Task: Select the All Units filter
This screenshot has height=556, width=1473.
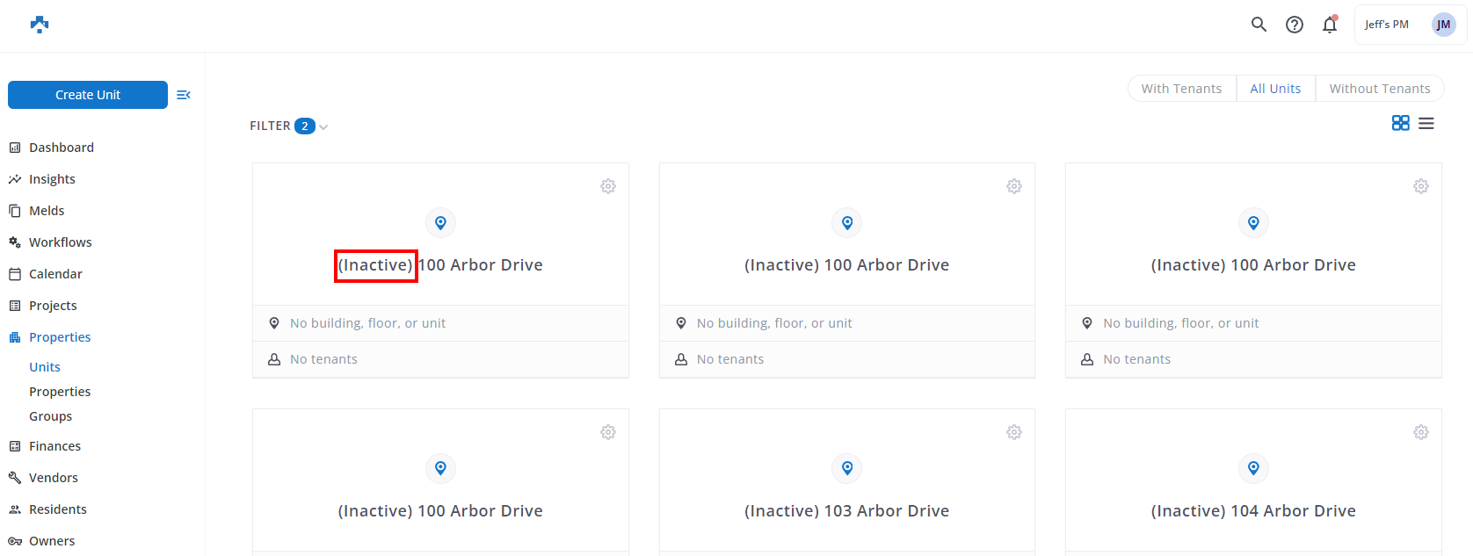Action: tap(1275, 89)
